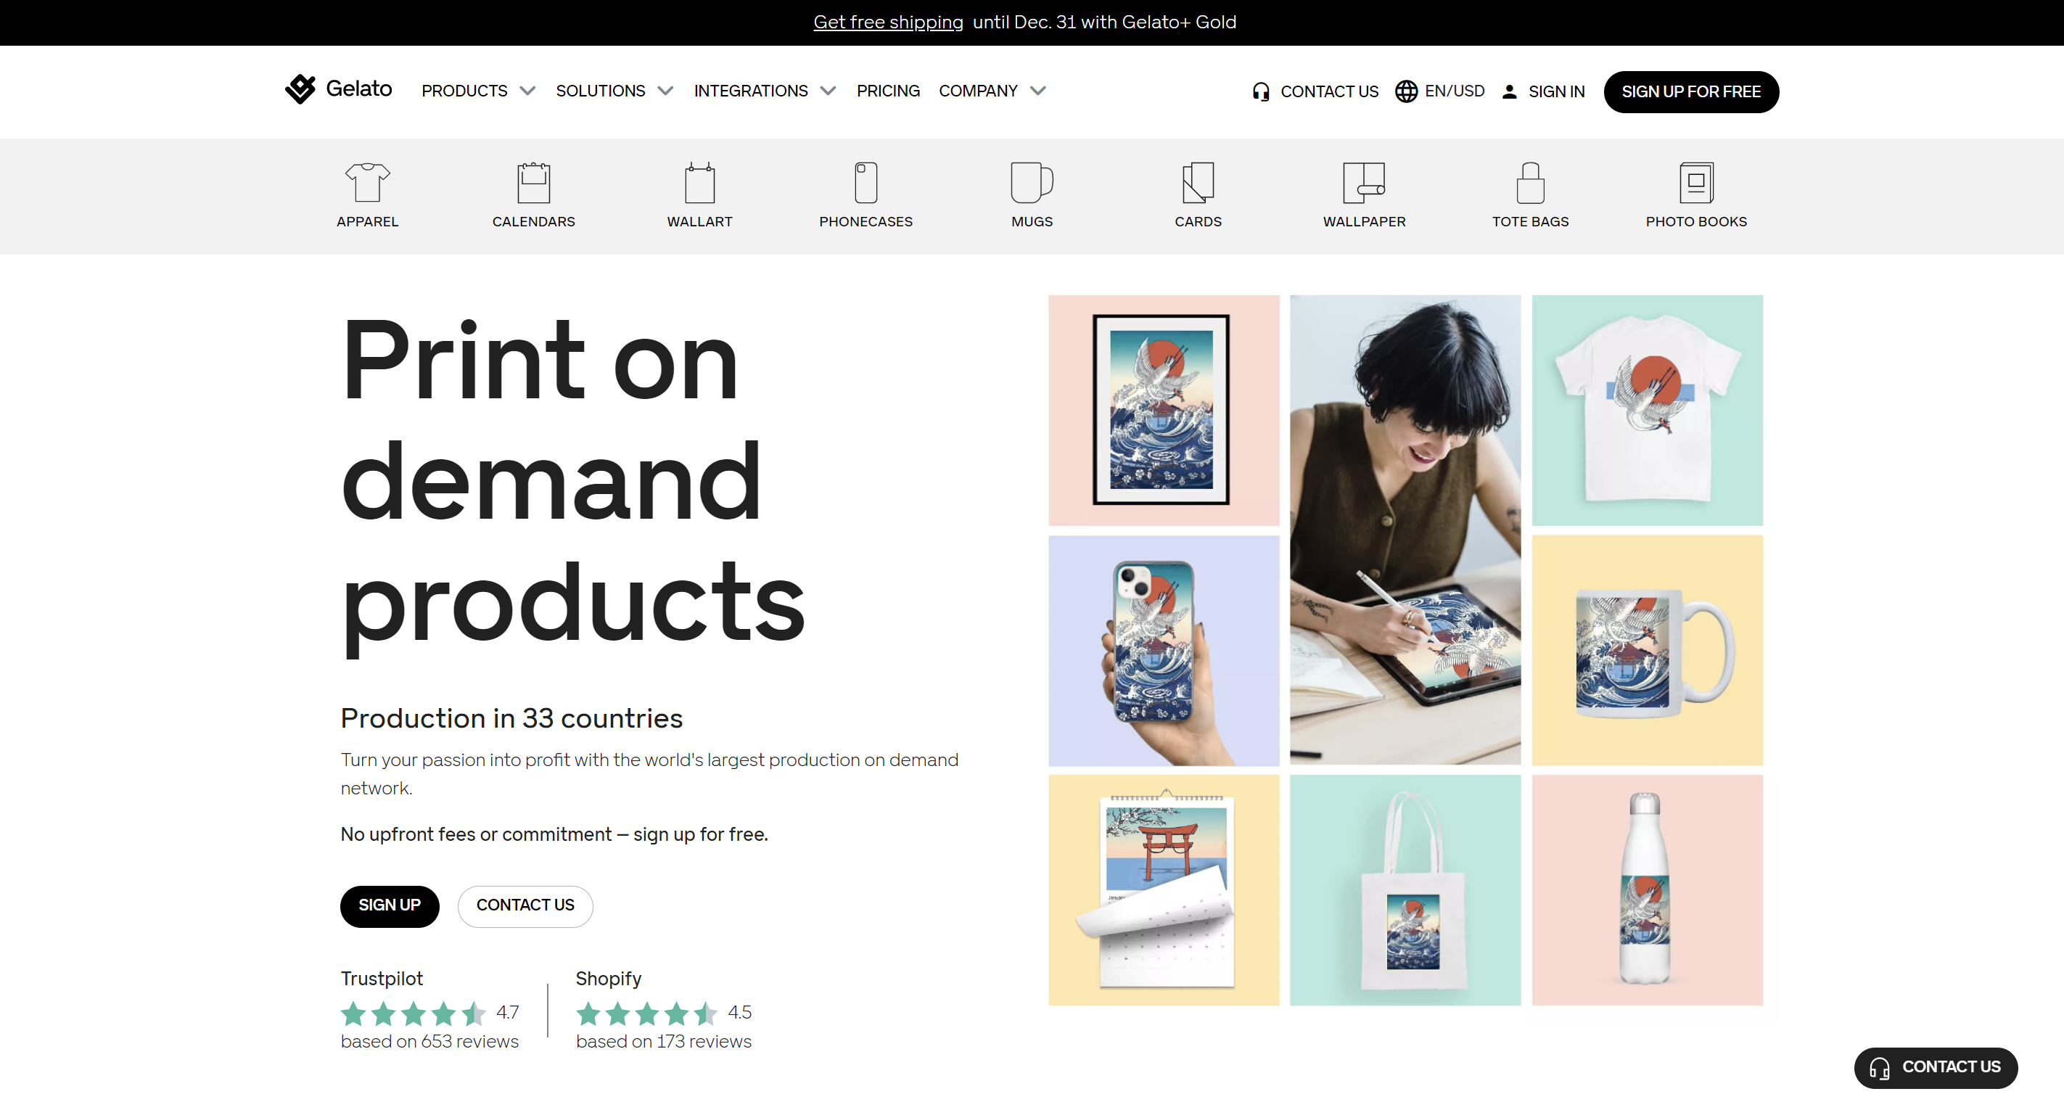Click the Sign In link
The height and width of the screenshot is (1102, 2064).
pyautogui.click(x=1556, y=91)
